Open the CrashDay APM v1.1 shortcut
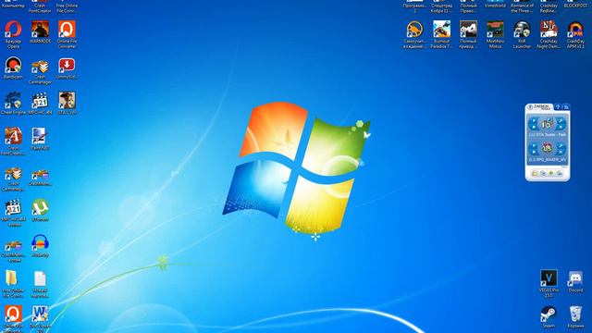The width and height of the screenshot is (592, 333). click(575, 30)
